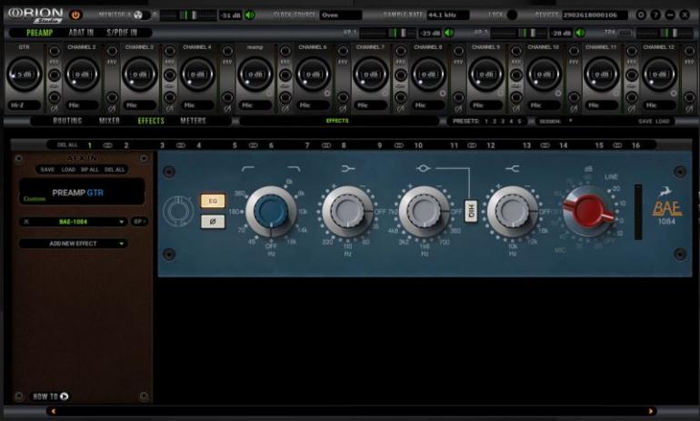Link effect slots 1 and 2
Image resolution: width=700 pixels, height=421 pixels.
pos(107,145)
